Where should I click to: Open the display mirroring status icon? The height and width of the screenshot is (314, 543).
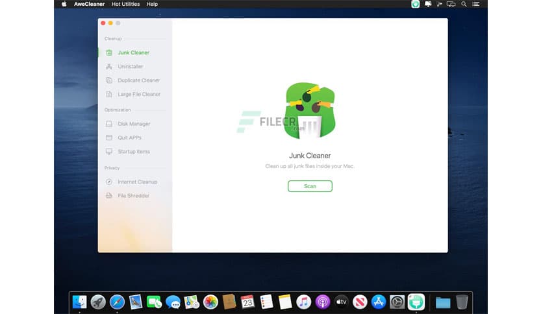(x=451, y=4)
